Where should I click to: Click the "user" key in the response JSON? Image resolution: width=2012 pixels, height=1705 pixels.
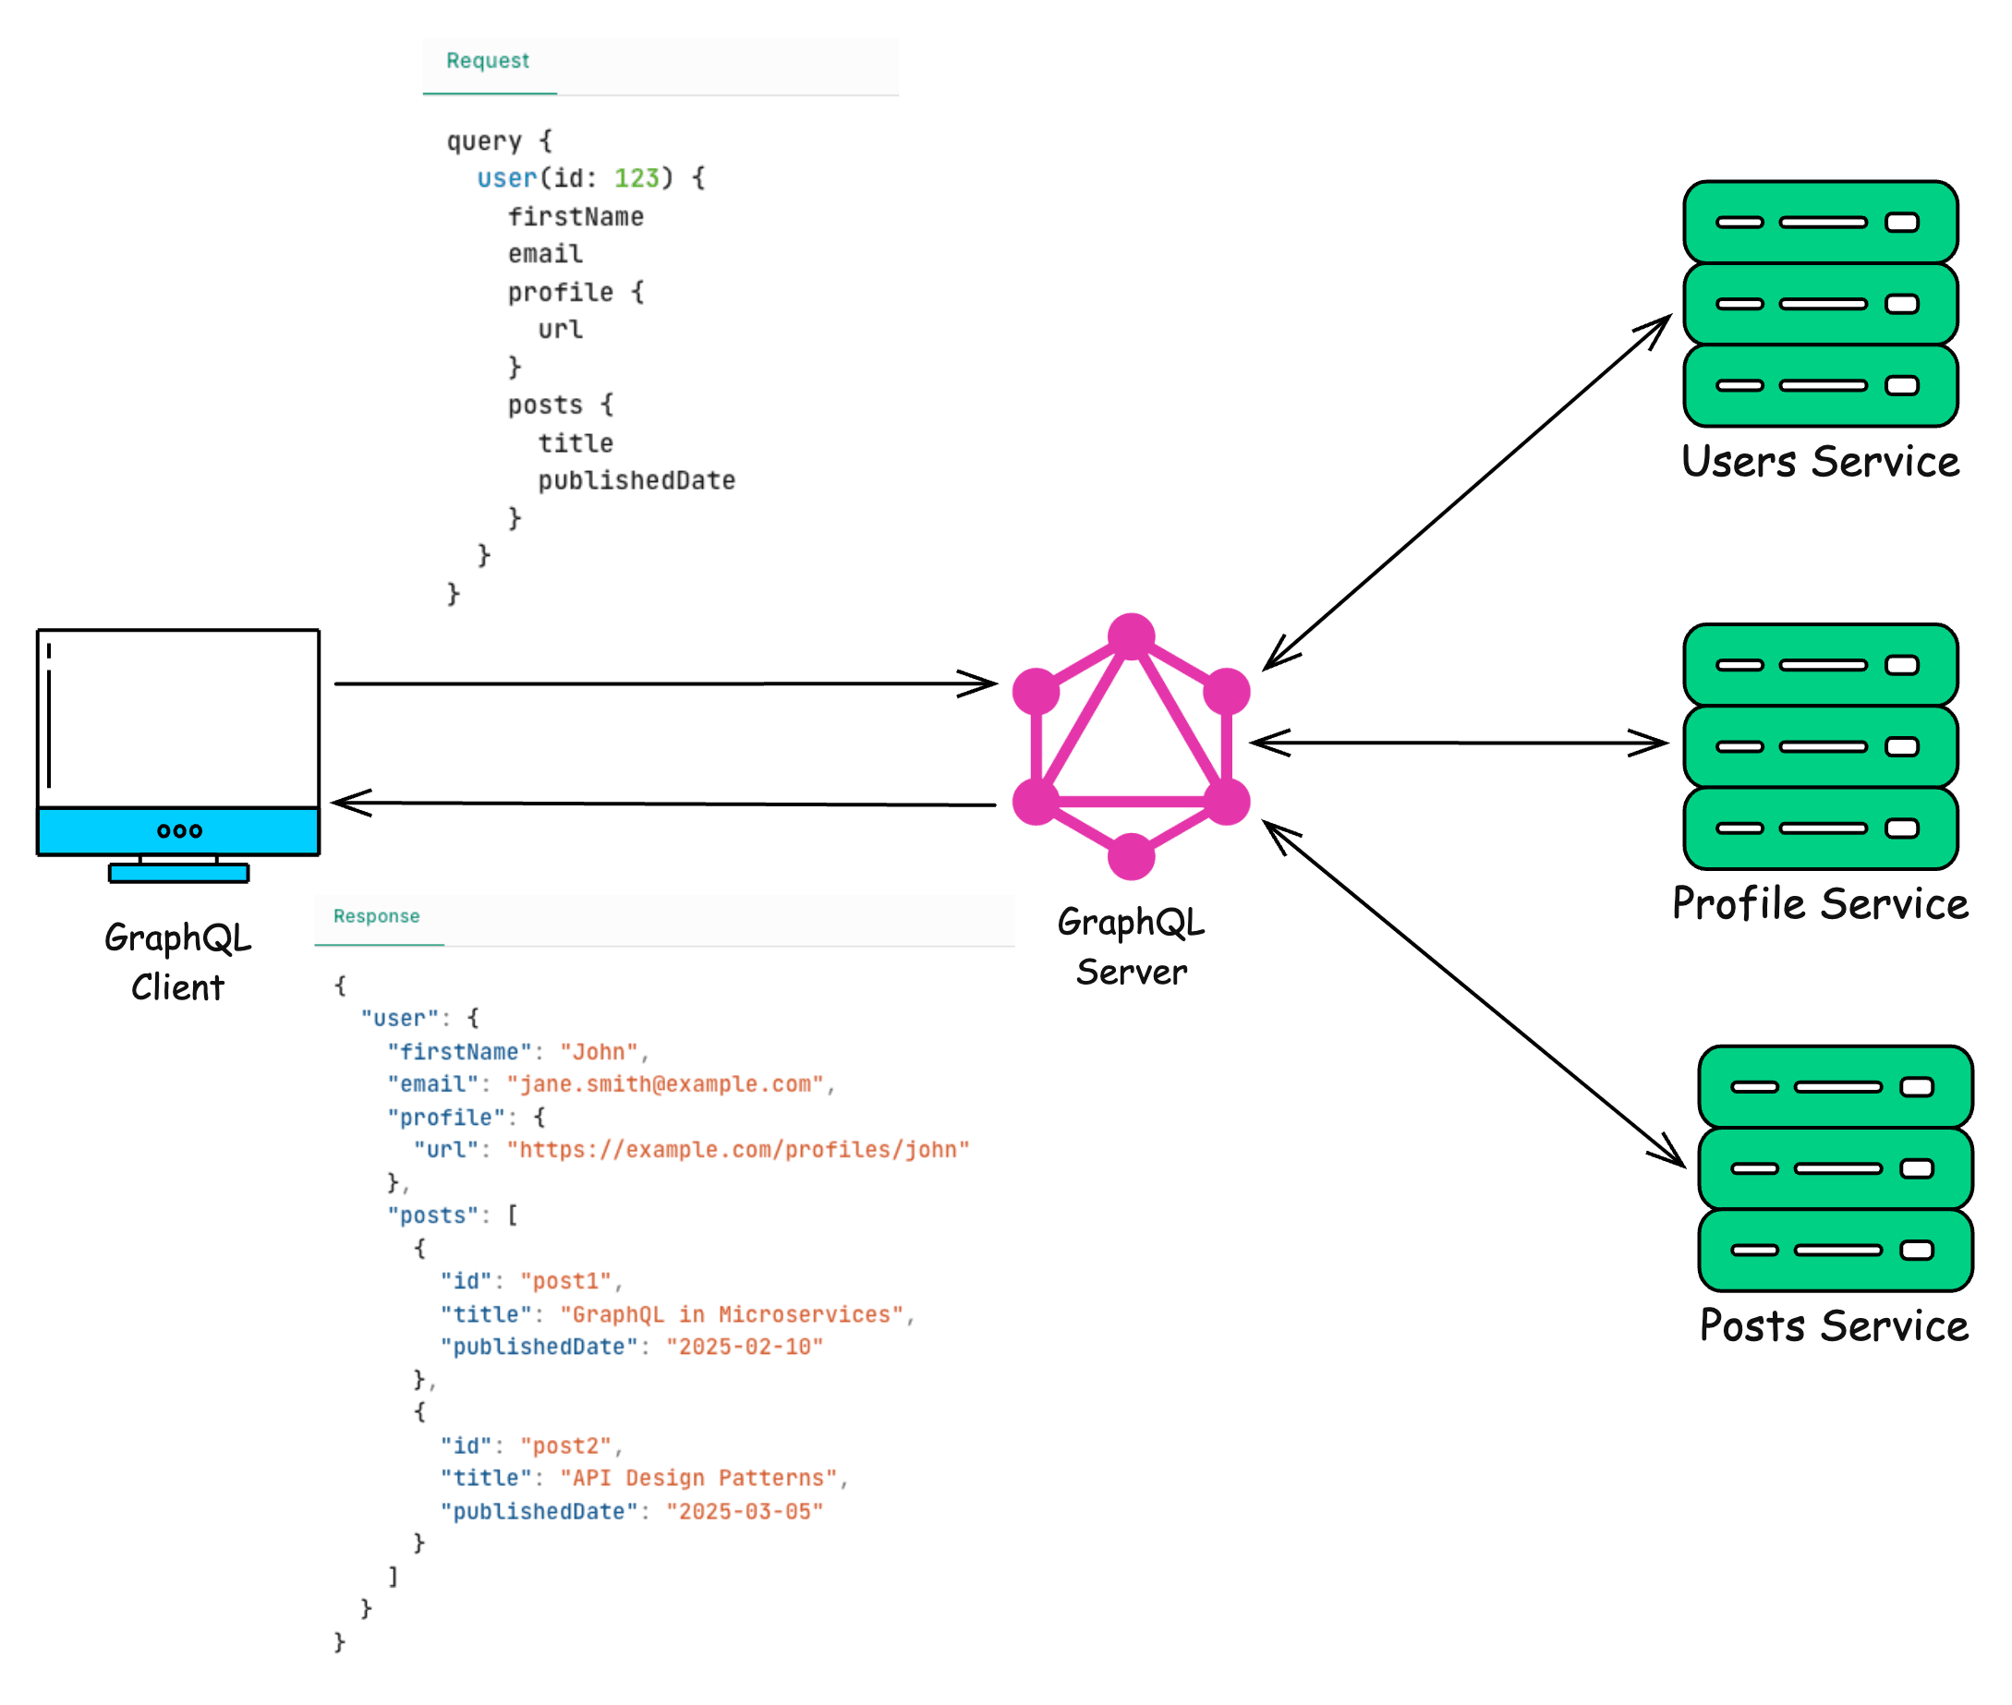point(399,1019)
